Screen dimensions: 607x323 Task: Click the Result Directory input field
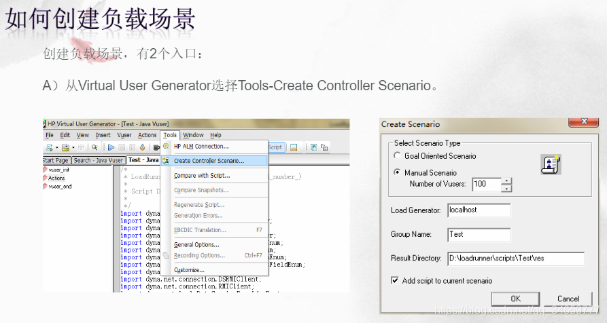pyautogui.click(x=516, y=259)
